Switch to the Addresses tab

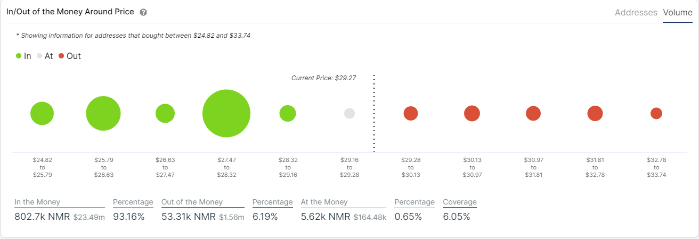pyautogui.click(x=636, y=12)
